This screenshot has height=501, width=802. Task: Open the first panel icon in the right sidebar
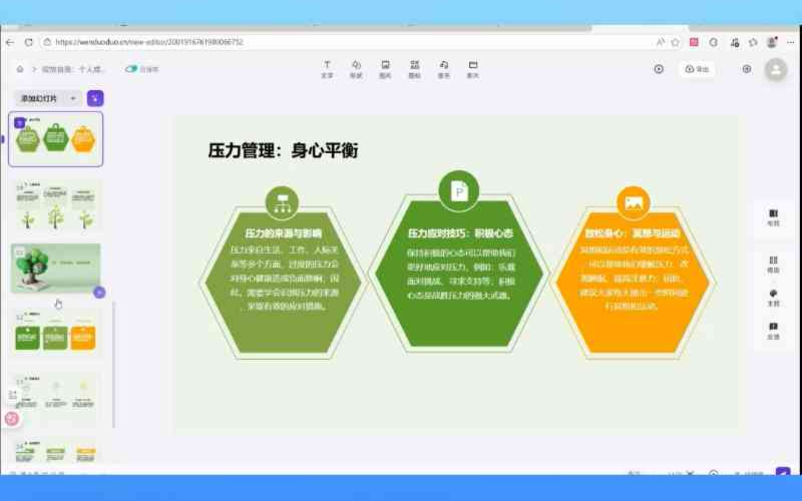tap(774, 218)
